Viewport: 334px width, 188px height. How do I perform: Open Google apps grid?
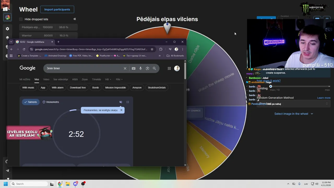[x=169, y=68]
